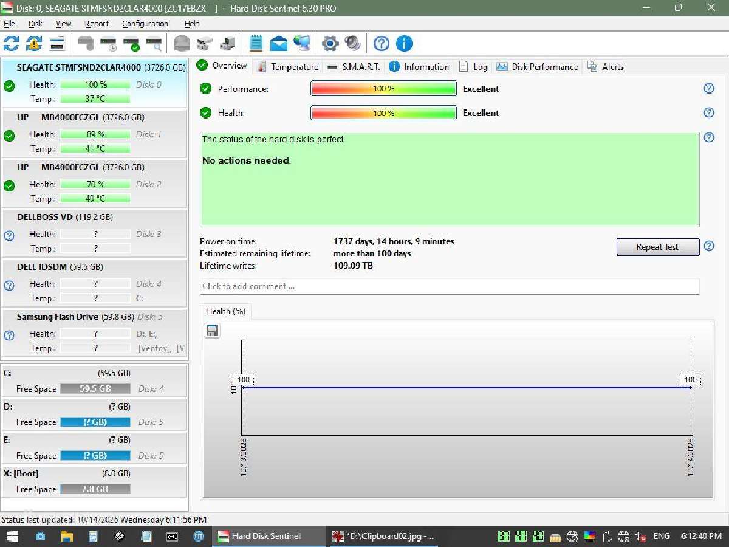729x547 pixels.
Task: Click the blue info about toolbar icon
Action: point(405,44)
